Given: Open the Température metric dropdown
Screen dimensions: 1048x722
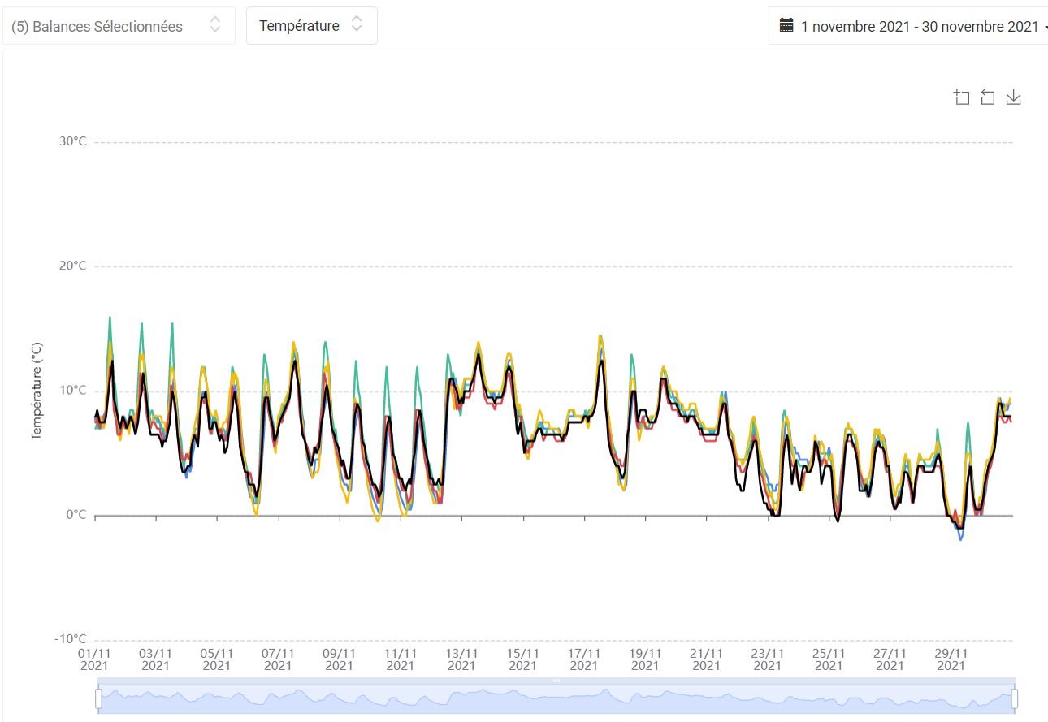Looking at the screenshot, I should [x=312, y=26].
